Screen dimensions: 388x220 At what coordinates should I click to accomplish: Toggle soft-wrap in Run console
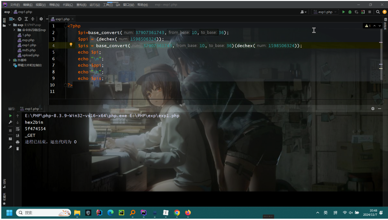pos(18,129)
